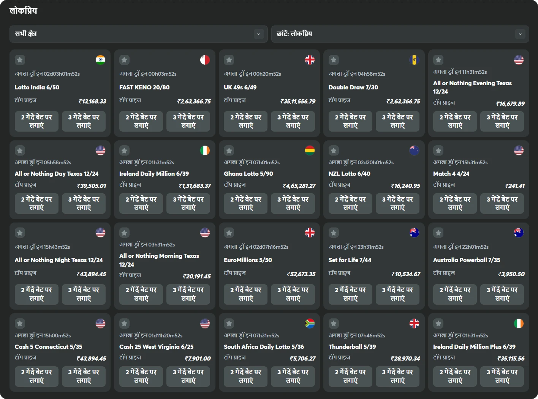Open the UK 49s 6/49 lottery title
This screenshot has width=538, height=399.
pyautogui.click(x=240, y=87)
